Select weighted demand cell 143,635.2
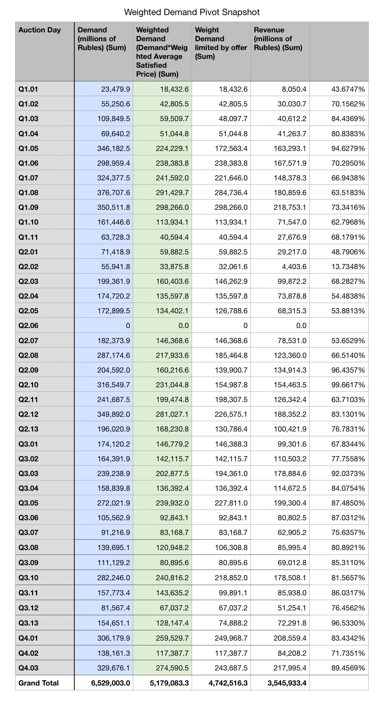383x701 pixels. 163,593
